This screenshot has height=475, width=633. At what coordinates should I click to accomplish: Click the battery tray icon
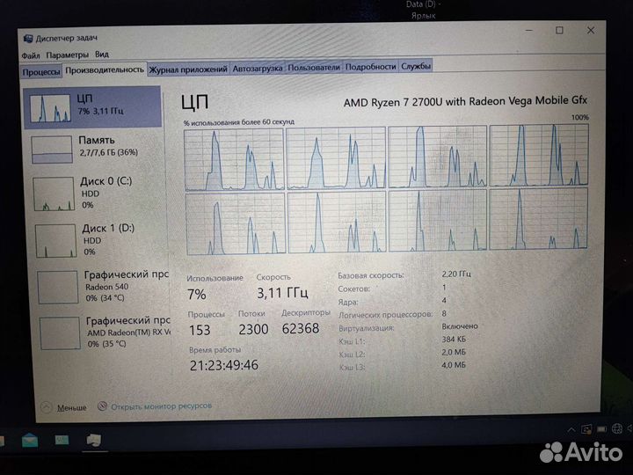click(x=601, y=429)
